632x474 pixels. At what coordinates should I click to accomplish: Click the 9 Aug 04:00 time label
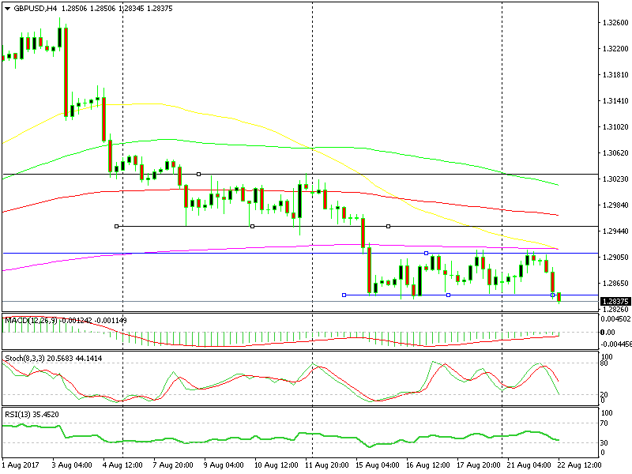224,465
